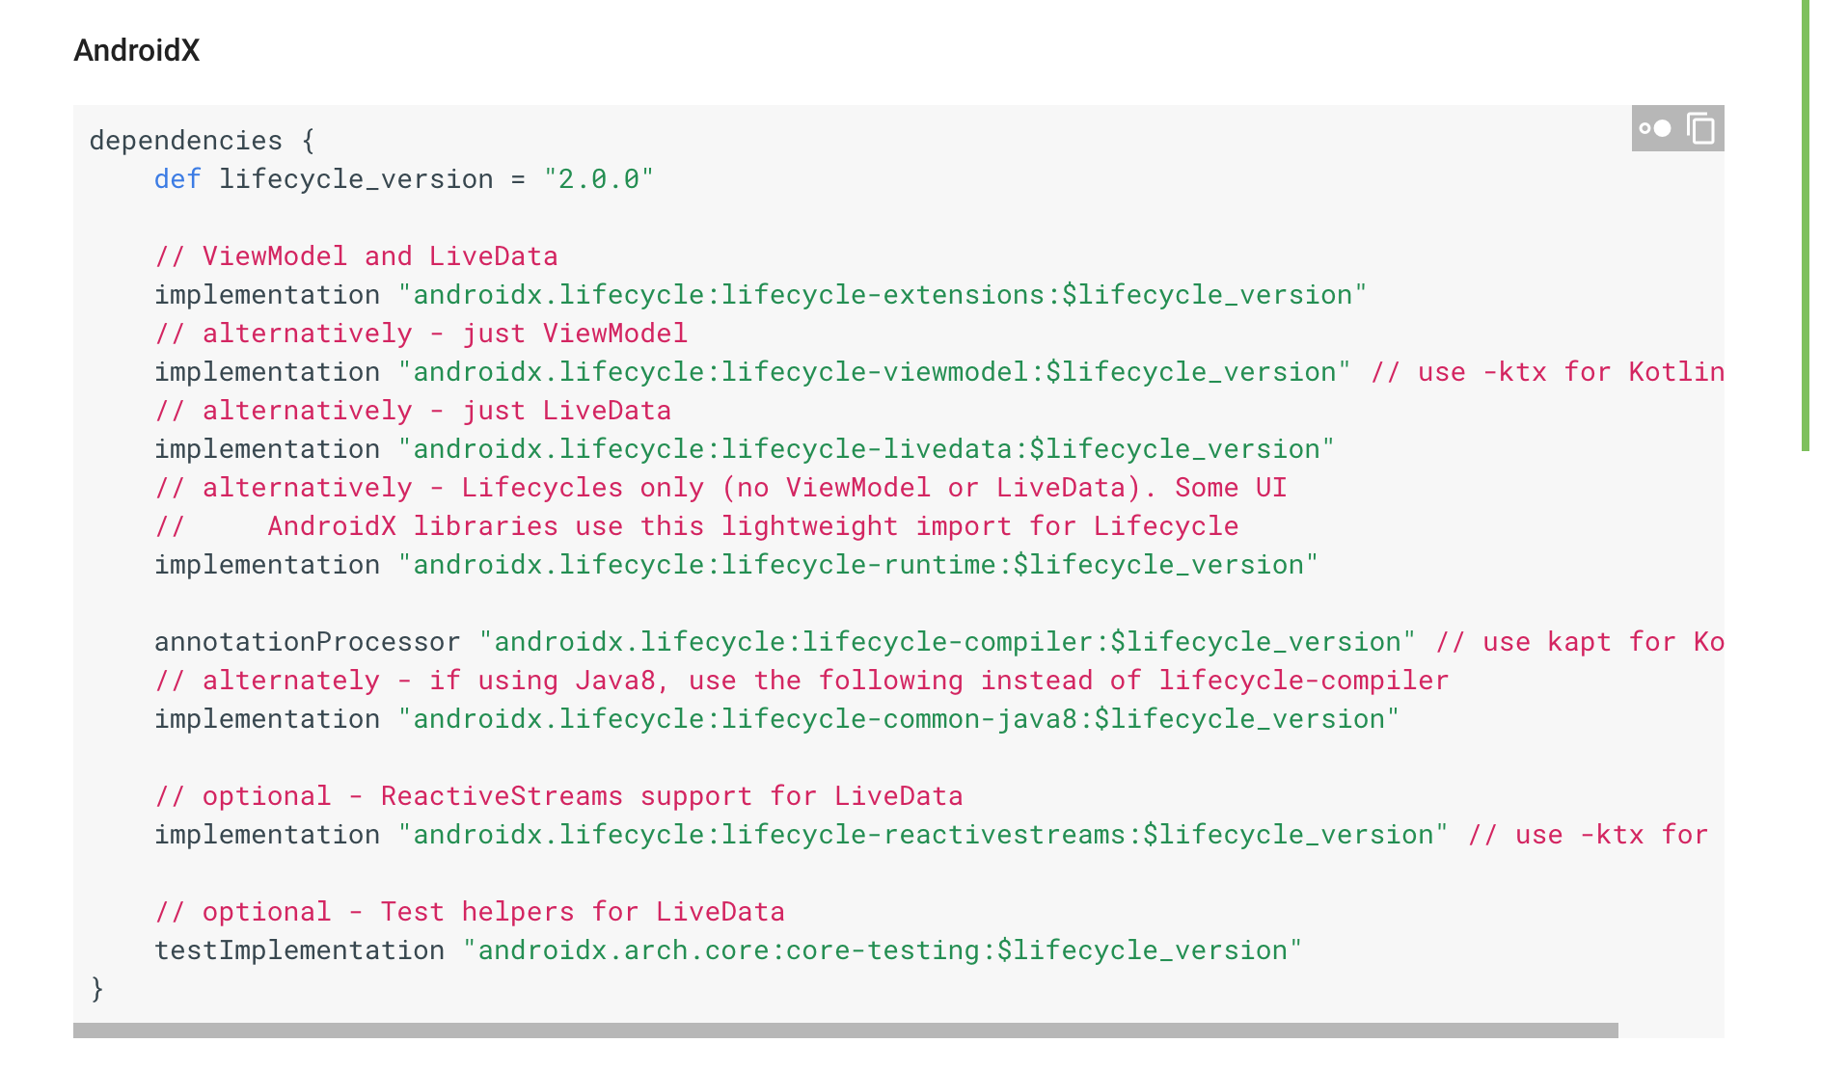Click the horizontal scrollbar under the code
1821x1070 pixels.
coord(845,1030)
